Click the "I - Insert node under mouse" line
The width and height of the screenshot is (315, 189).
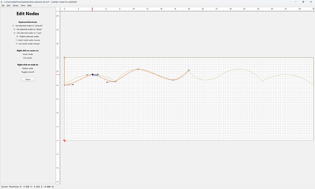coord(28,40)
